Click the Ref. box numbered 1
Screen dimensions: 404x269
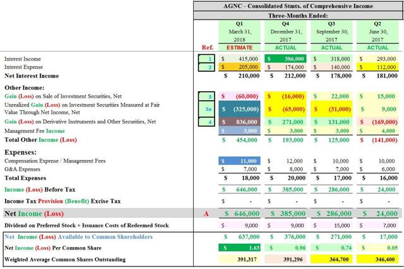pyautogui.click(x=206, y=59)
